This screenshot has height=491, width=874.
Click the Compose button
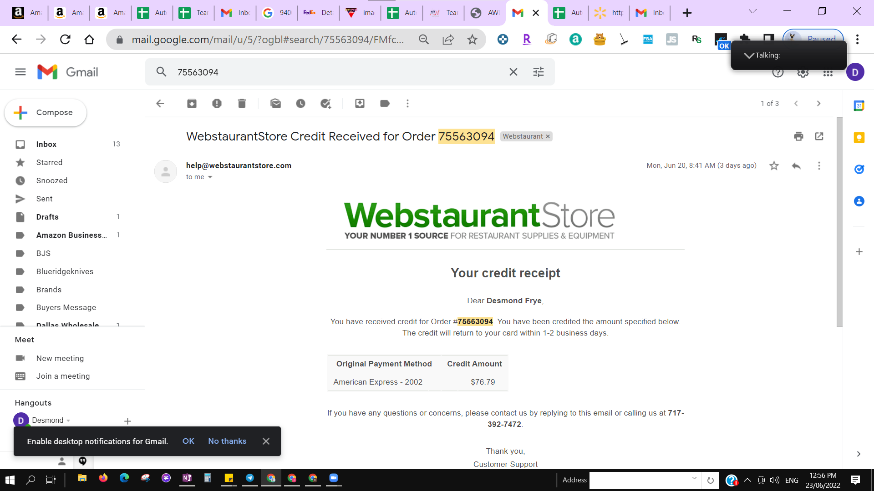point(46,113)
